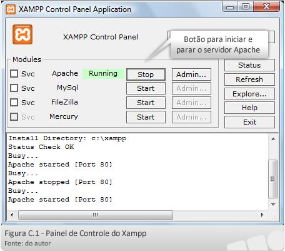This screenshot has height=251, width=285.
Task: Click the orange XAMPP logo icon
Action: 22,34
